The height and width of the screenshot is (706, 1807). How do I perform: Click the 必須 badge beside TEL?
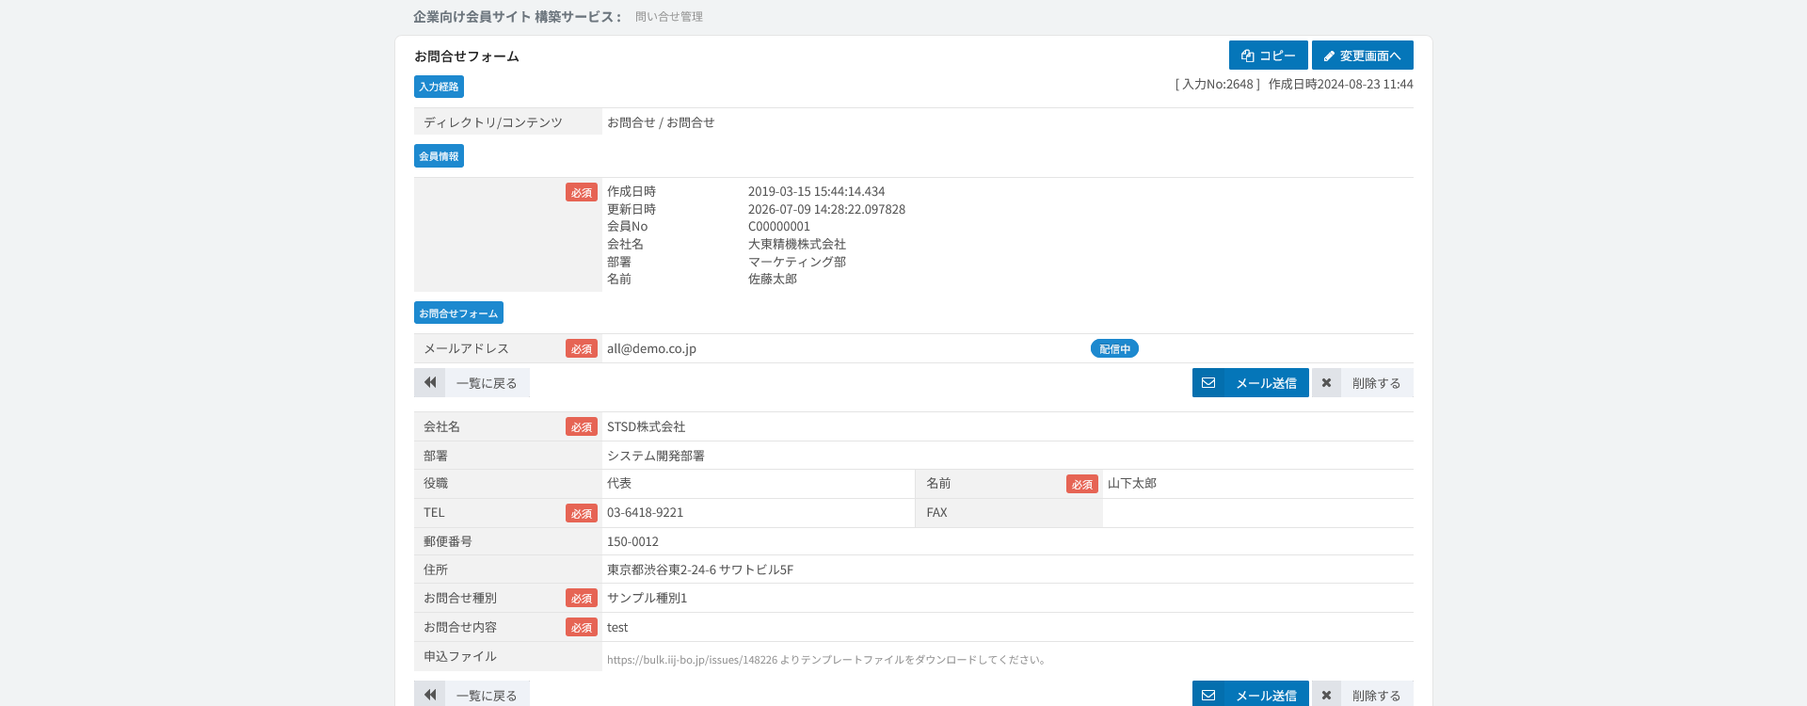point(582,513)
